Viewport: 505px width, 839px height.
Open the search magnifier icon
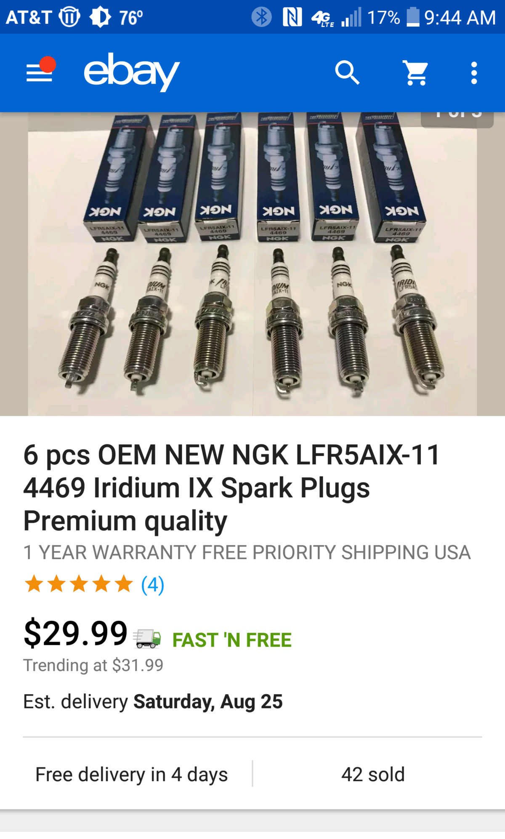347,72
